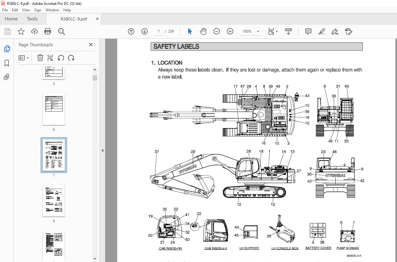Open the Window menu
This screenshot has width=397, height=262.
[x=52, y=10]
